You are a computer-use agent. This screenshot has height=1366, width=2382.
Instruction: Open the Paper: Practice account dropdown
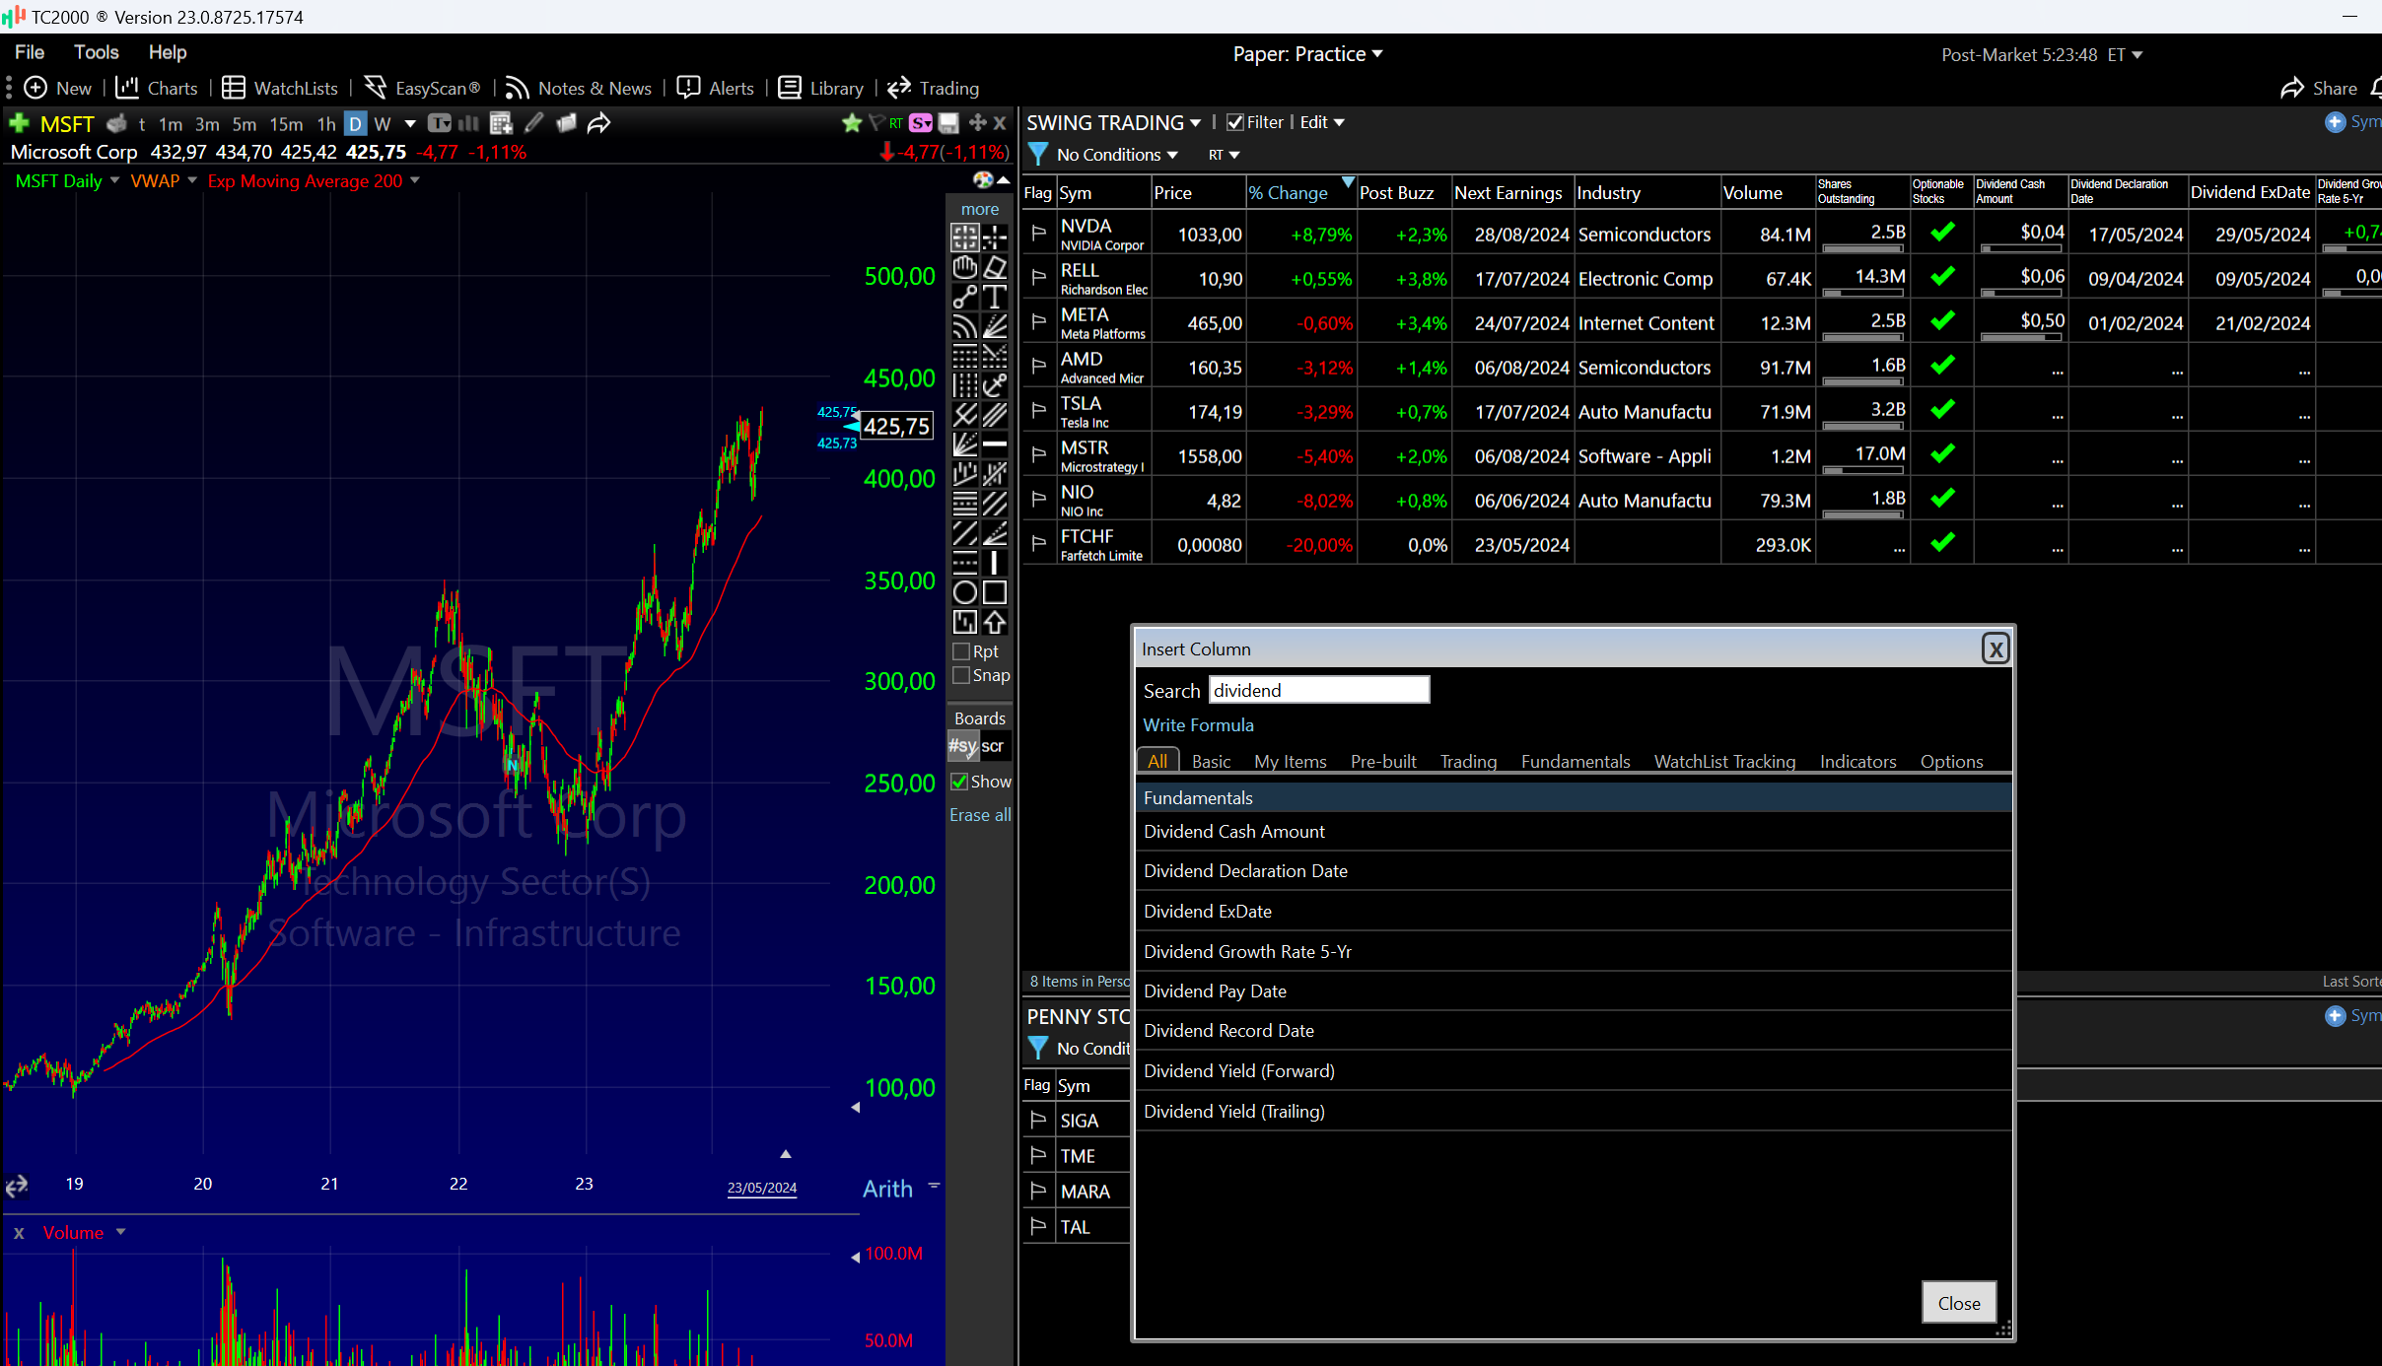point(1307,54)
